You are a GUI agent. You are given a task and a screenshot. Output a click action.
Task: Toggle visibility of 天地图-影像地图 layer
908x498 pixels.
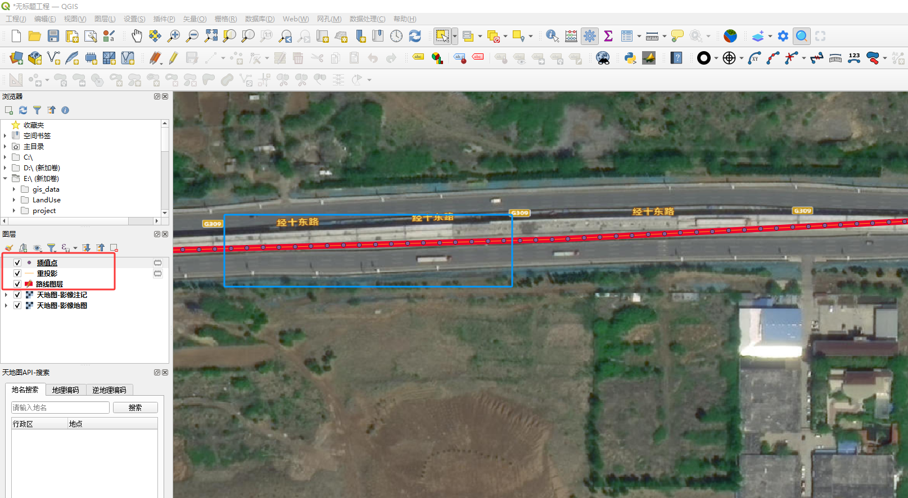pos(17,305)
